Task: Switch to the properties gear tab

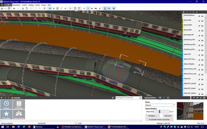Action: (160, 98)
